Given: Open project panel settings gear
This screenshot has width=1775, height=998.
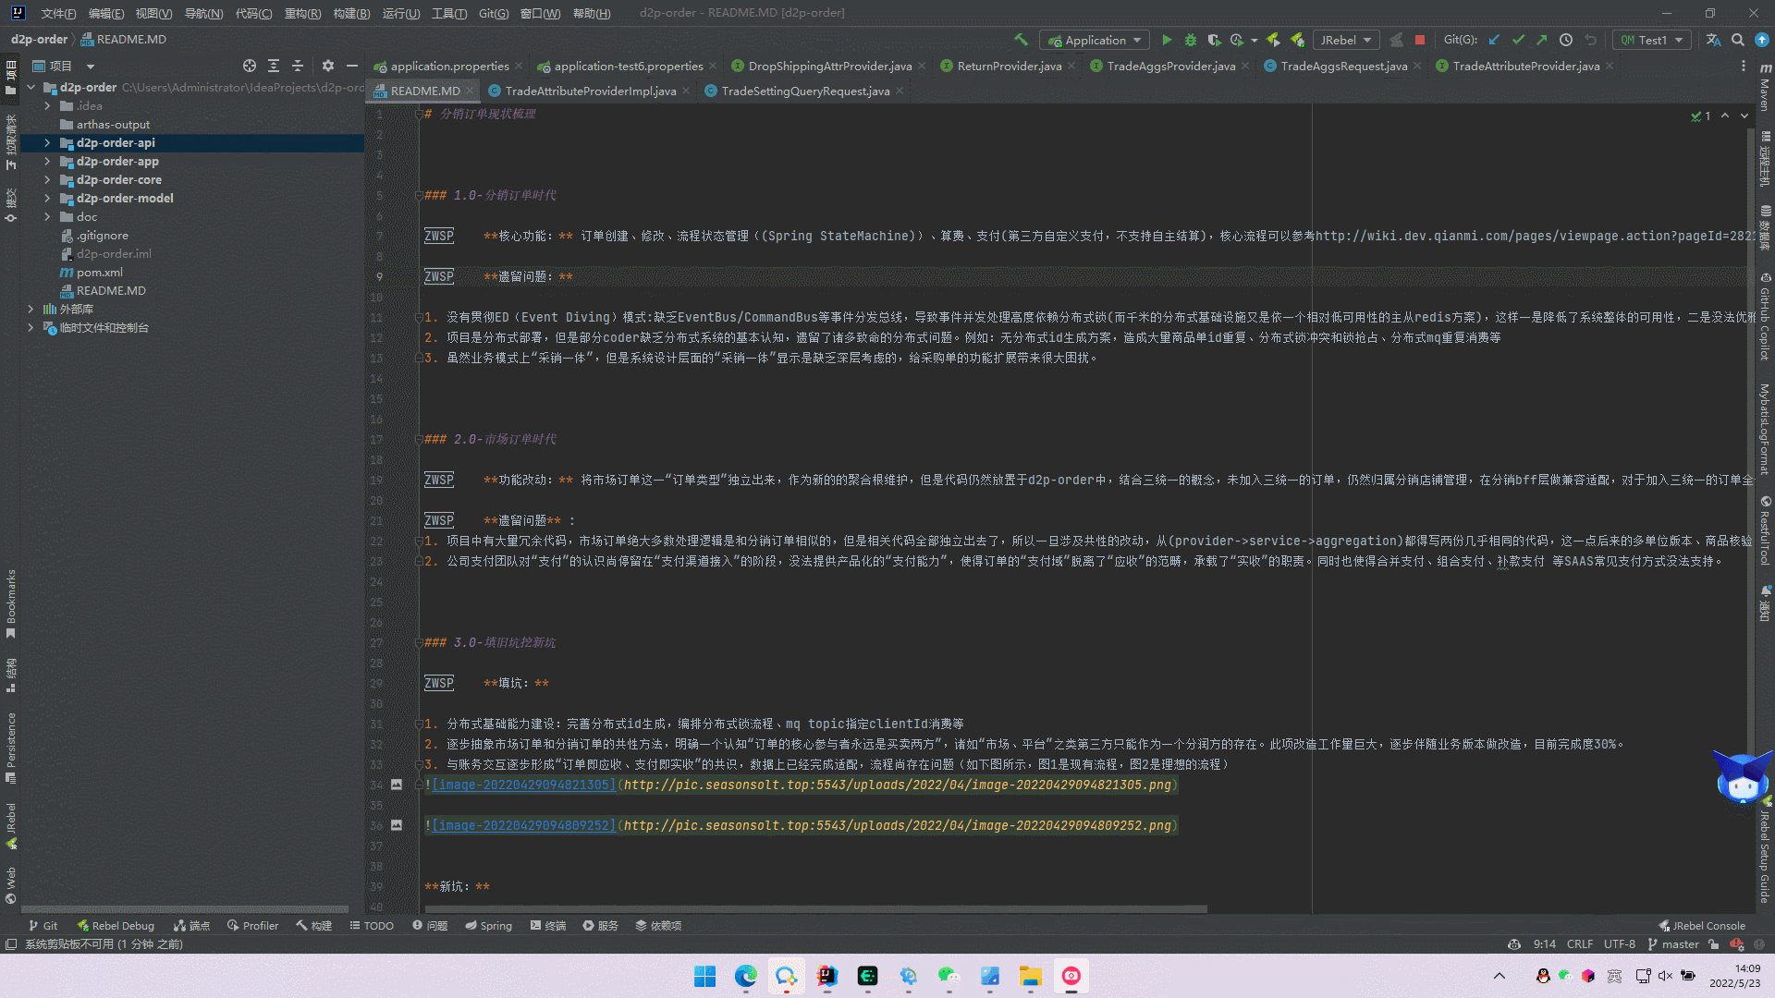Looking at the screenshot, I should [327, 66].
